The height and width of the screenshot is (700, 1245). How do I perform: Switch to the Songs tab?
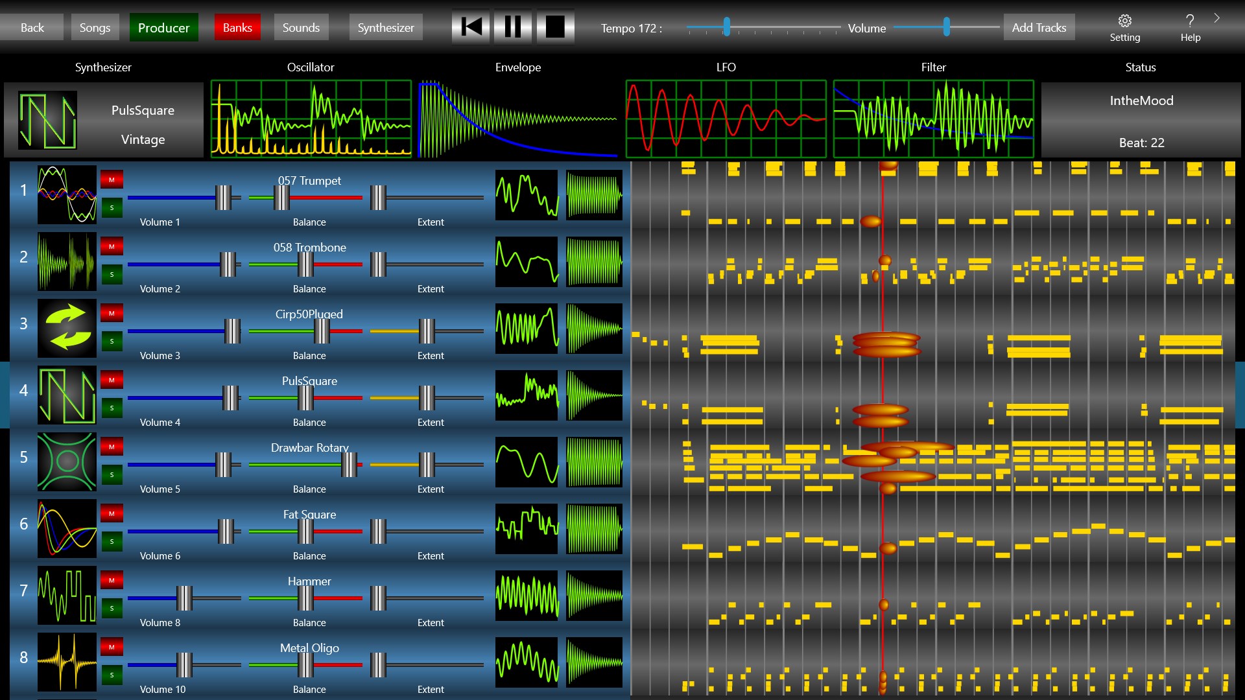tap(95, 27)
